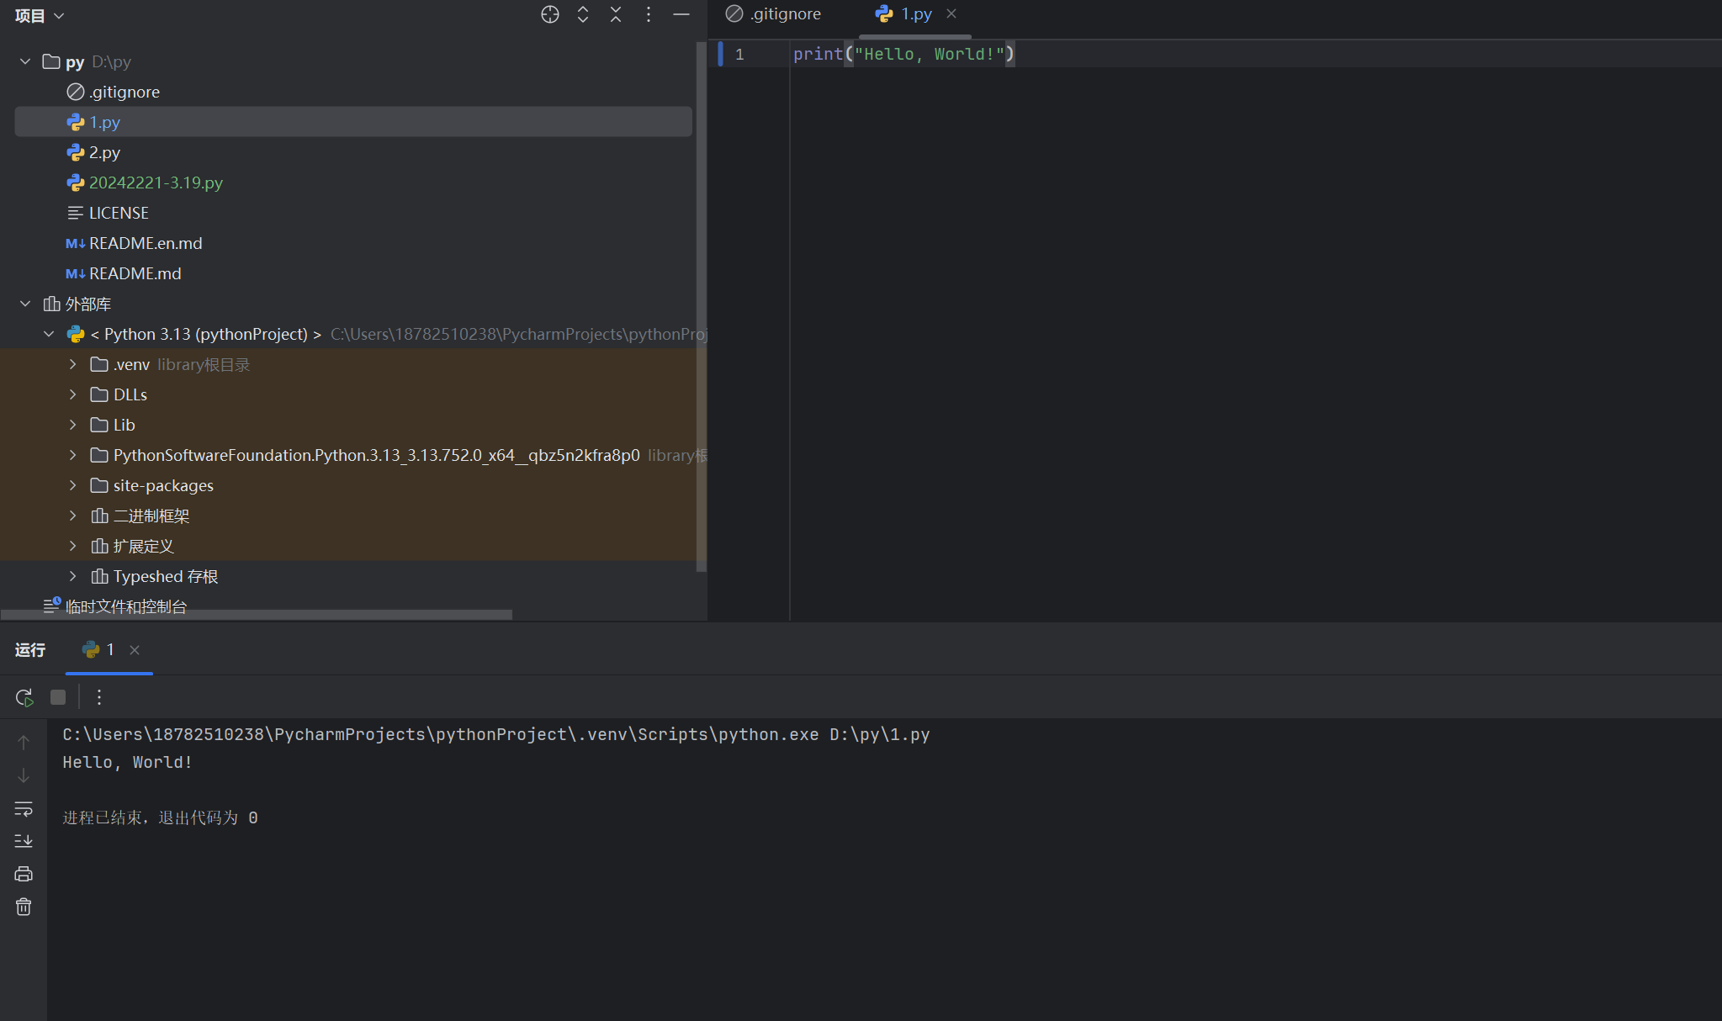
Task: Expand the site-packages folder
Action: pyautogui.click(x=73, y=485)
